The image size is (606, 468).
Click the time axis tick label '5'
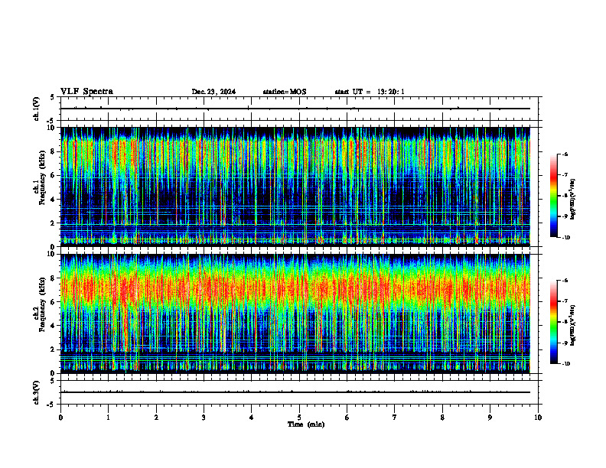coord(299,418)
